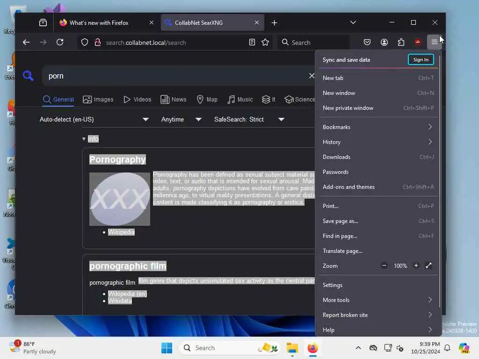Viewport: 479px width, 359px height.
Task: Open the Pocket save icon
Action: 367,43
